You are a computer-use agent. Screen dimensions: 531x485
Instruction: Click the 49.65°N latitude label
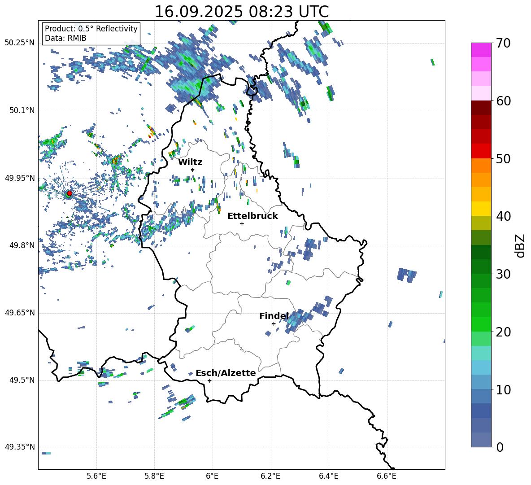[x=20, y=312]
